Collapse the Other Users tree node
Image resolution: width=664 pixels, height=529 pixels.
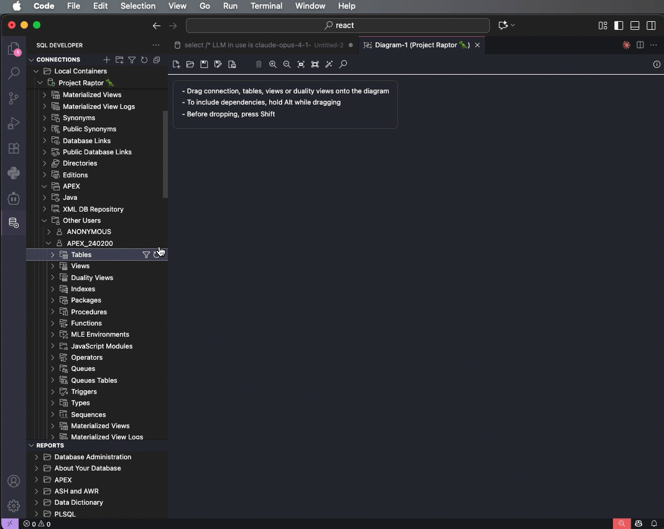click(45, 220)
